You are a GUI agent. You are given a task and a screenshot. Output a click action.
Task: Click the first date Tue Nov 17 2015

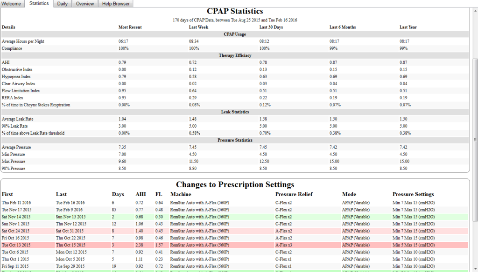click(16, 210)
